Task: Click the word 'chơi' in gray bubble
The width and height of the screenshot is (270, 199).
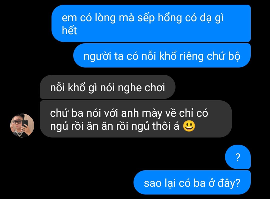Action: coord(155,87)
